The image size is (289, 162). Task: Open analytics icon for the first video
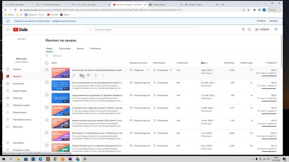pyautogui.click(x=81, y=75)
